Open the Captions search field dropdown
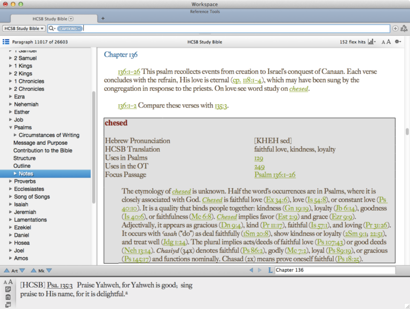The width and height of the screenshot is (410, 309). pos(69,28)
